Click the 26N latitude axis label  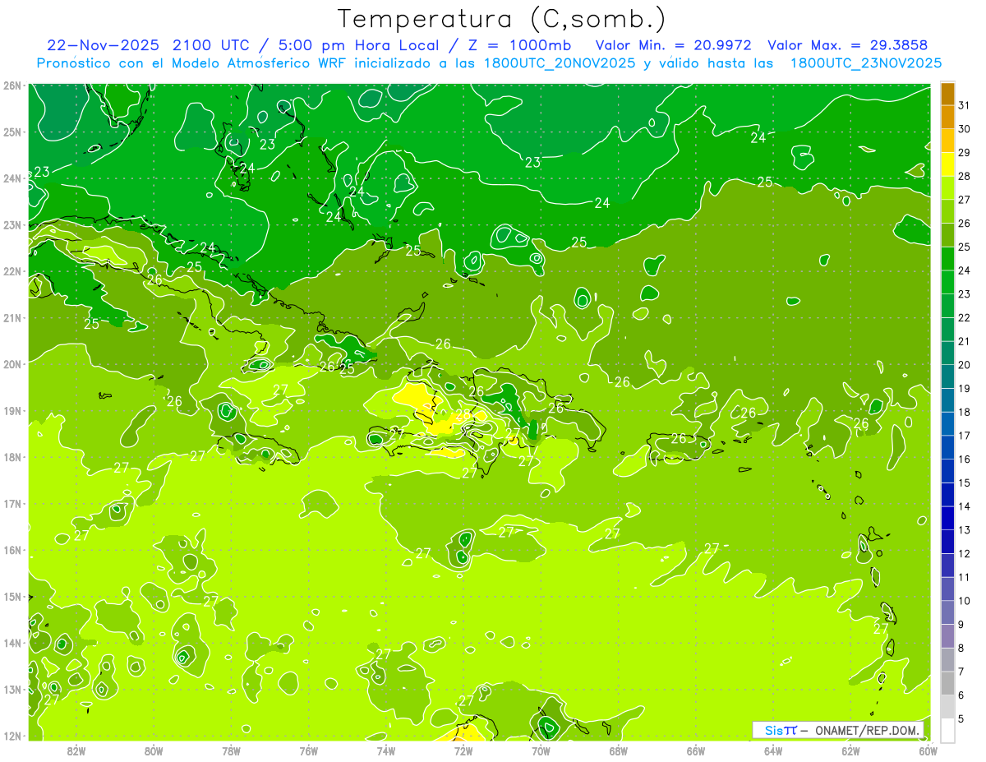point(12,85)
